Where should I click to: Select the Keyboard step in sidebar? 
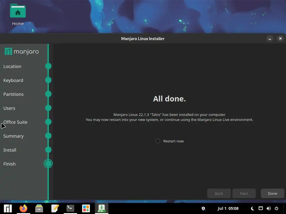point(13,81)
